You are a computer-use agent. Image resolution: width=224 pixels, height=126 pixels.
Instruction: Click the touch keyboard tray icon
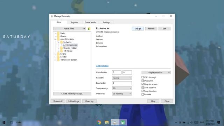[x=196, y=122]
